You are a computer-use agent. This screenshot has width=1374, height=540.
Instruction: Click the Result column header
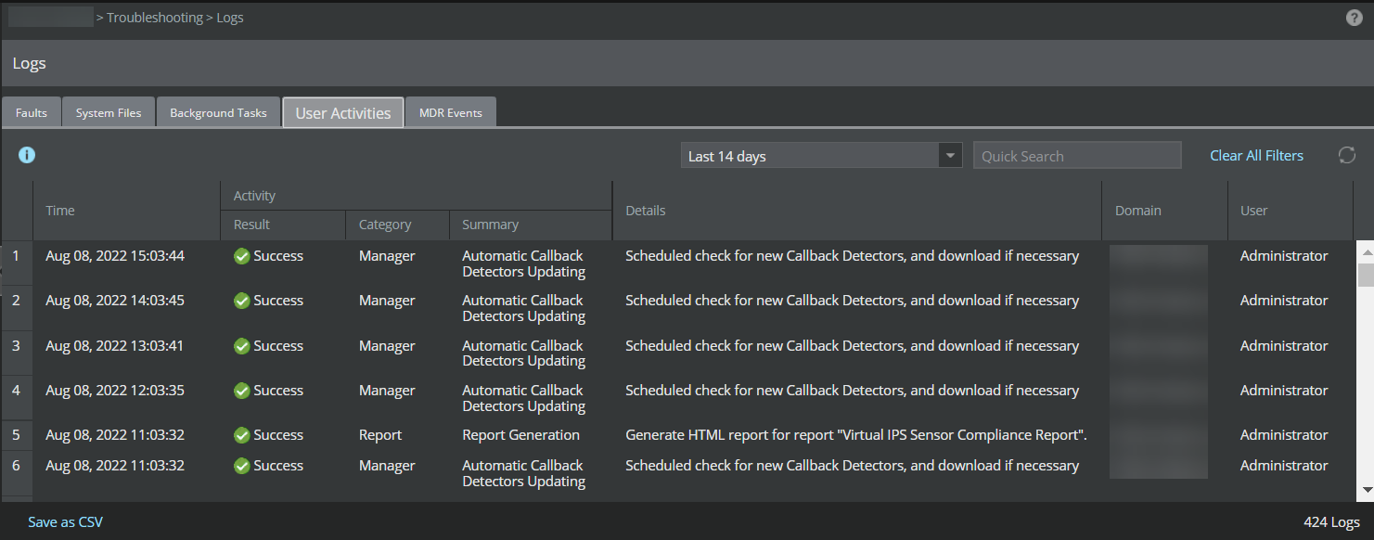[283, 225]
